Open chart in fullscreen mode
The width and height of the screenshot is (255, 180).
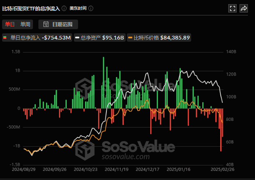click(x=233, y=8)
